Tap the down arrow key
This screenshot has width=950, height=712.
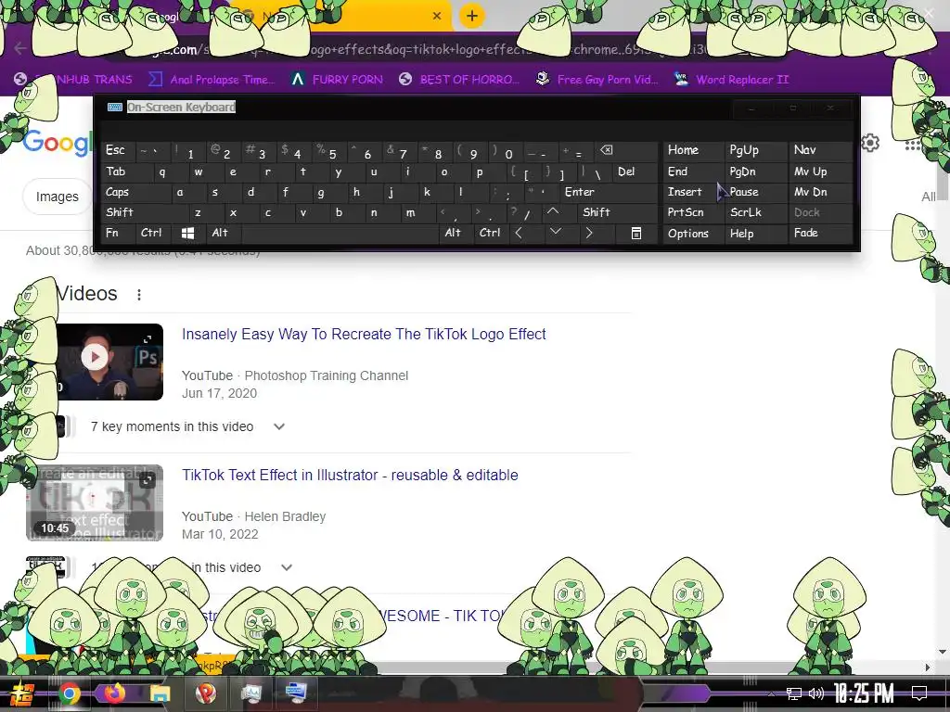pos(555,233)
